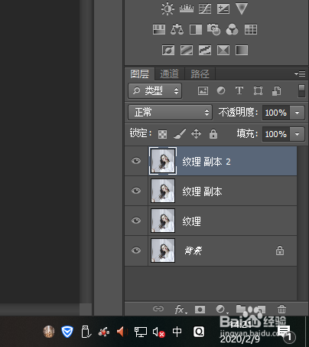The height and width of the screenshot is (347, 309).
Task: Add a Hue/Saturation adjustment
Action: (159, 29)
